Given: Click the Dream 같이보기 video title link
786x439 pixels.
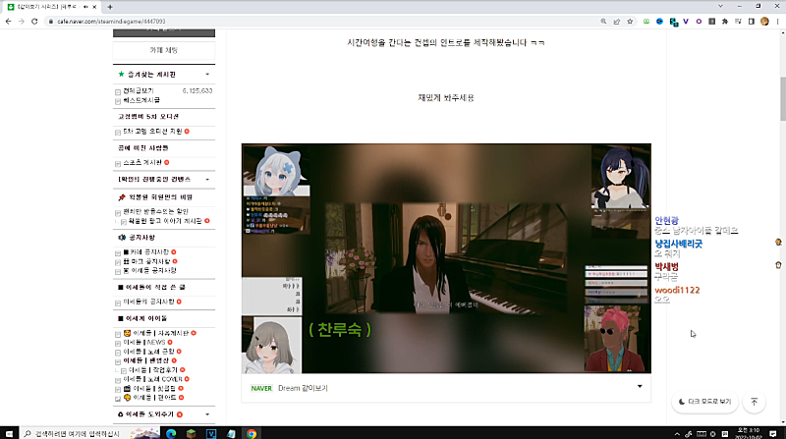Looking at the screenshot, I should 303,388.
